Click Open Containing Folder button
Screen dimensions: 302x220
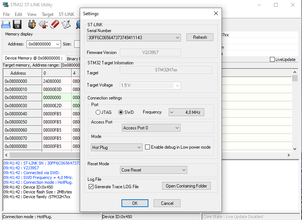186,186
